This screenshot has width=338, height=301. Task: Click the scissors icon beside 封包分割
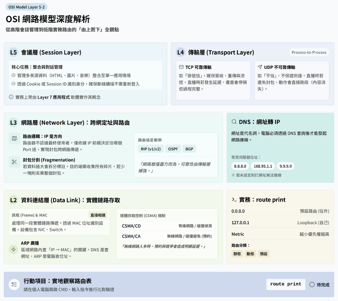(14, 162)
